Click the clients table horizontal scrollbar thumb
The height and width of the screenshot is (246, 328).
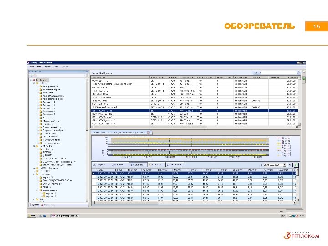pos(150,127)
